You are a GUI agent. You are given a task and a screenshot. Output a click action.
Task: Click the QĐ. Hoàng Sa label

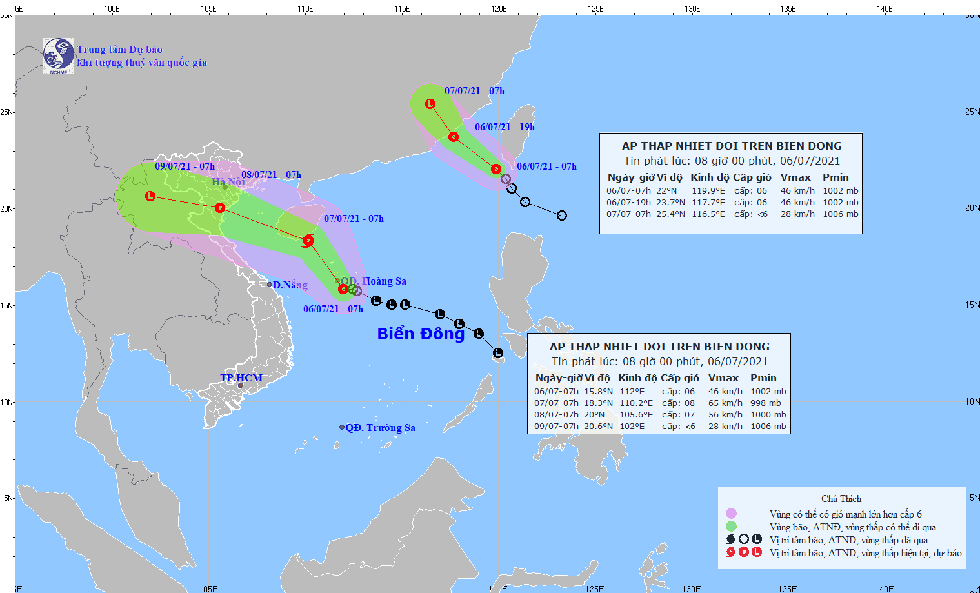click(x=374, y=281)
